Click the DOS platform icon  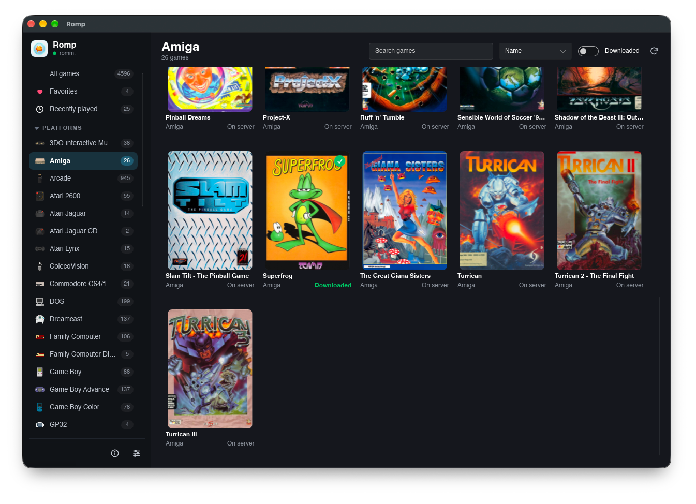[x=40, y=302]
